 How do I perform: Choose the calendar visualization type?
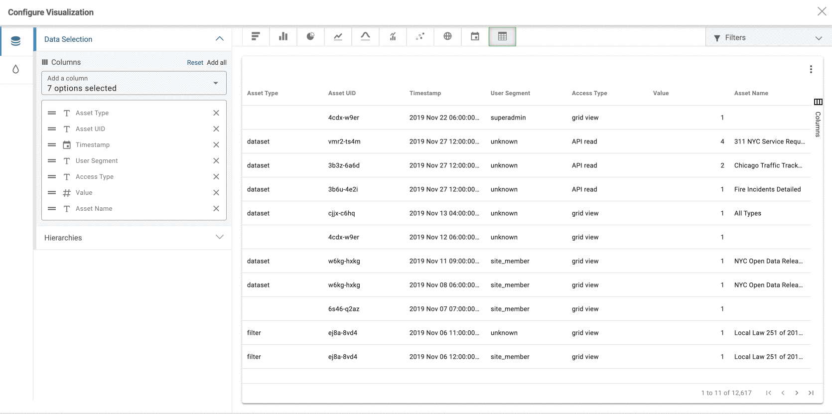(x=475, y=36)
